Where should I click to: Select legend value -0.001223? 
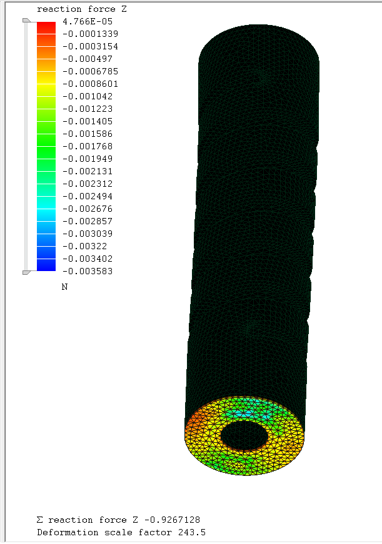pyautogui.click(x=88, y=109)
